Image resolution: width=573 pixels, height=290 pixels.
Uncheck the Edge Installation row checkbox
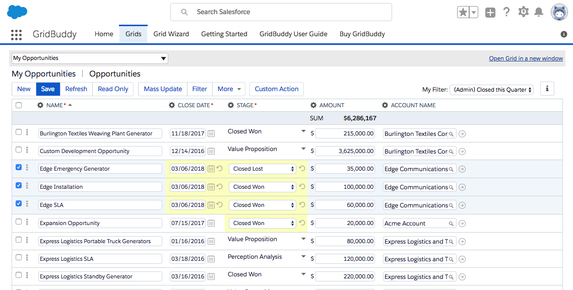19,185
